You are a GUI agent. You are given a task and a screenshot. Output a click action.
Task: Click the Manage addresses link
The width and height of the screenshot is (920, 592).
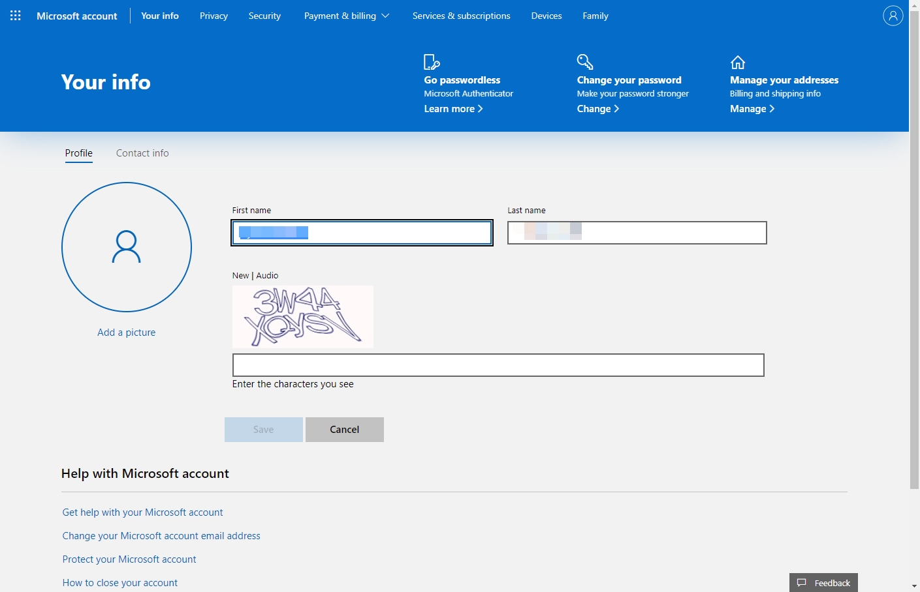pyautogui.click(x=752, y=109)
